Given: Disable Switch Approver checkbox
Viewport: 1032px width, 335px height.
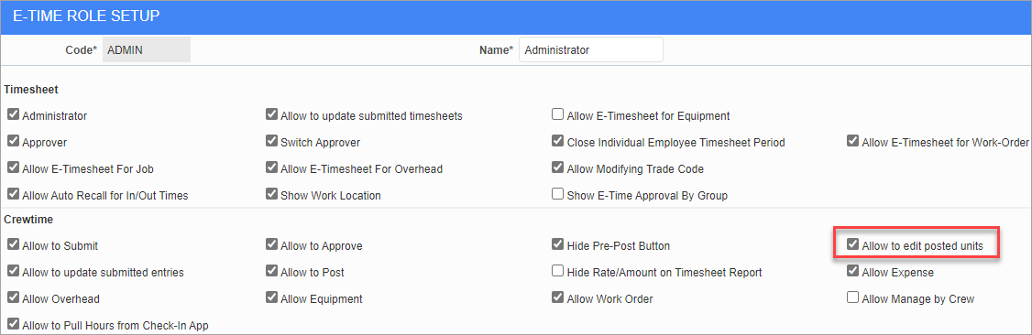Looking at the screenshot, I should (x=271, y=141).
